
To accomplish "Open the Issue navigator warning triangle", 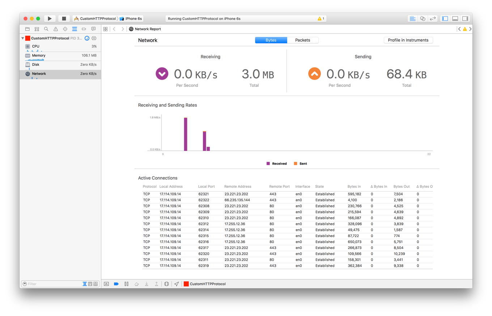I will coord(55,29).
